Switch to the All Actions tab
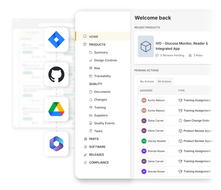221x190 pixels. [164, 81]
